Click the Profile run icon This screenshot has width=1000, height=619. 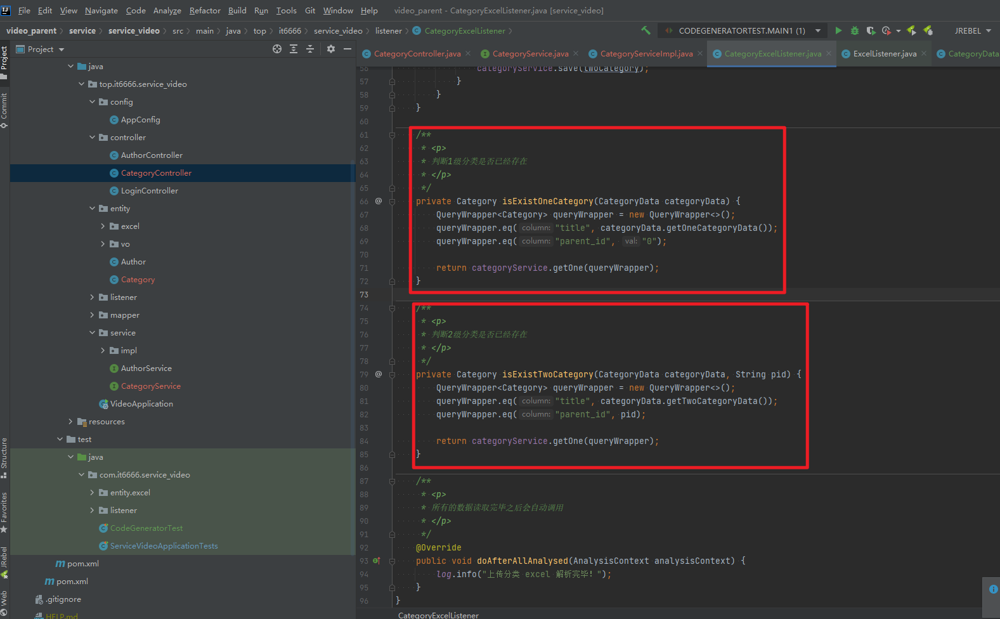click(x=886, y=30)
